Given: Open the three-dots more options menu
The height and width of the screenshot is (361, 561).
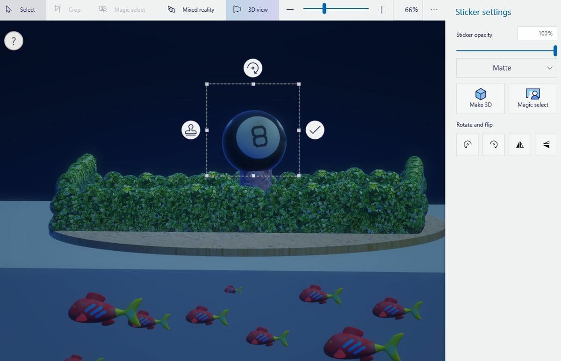Looking at the screenshot, I should [x=434, y=9].
